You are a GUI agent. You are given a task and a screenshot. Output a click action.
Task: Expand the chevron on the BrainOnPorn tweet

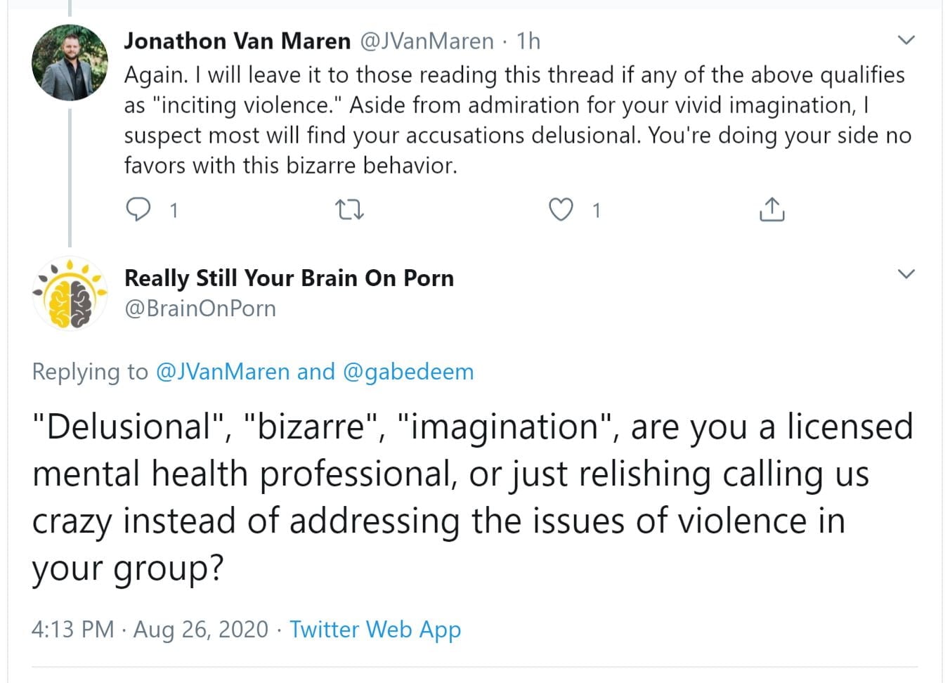click(x=906, y=274)
